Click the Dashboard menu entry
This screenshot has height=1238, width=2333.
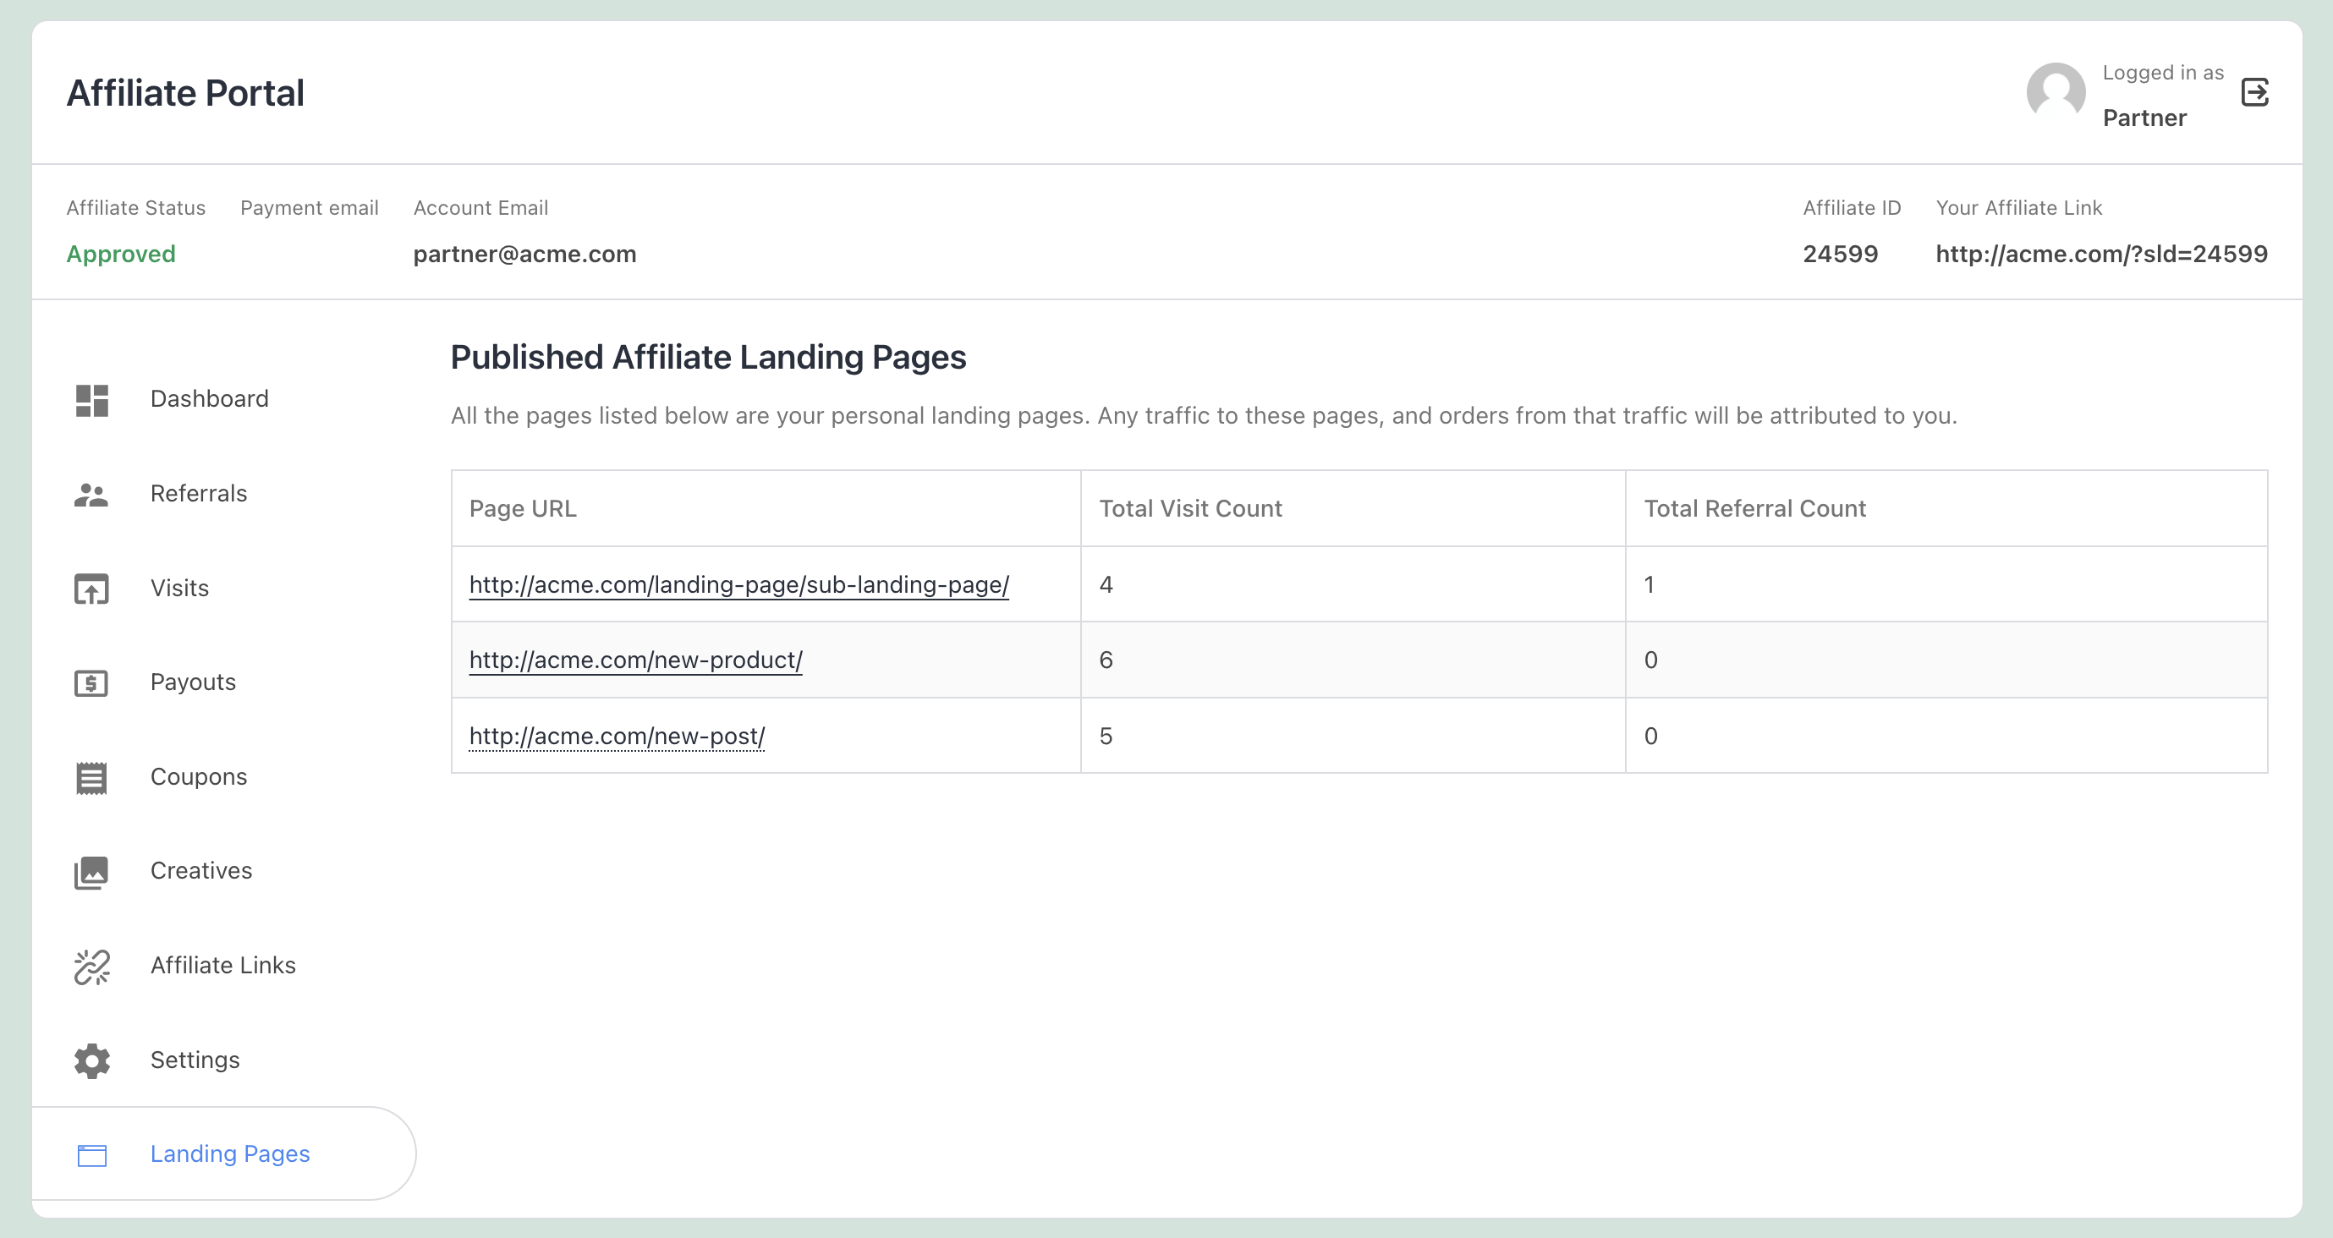tap(209, 398)
